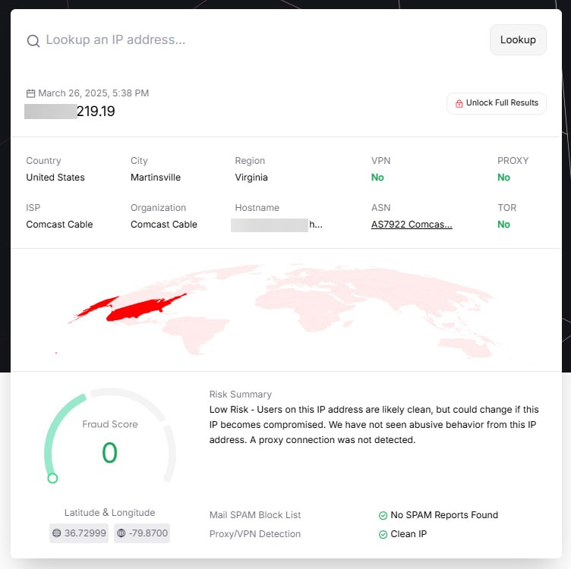Click the calendar icon beside the date

[x=30, y=93]
